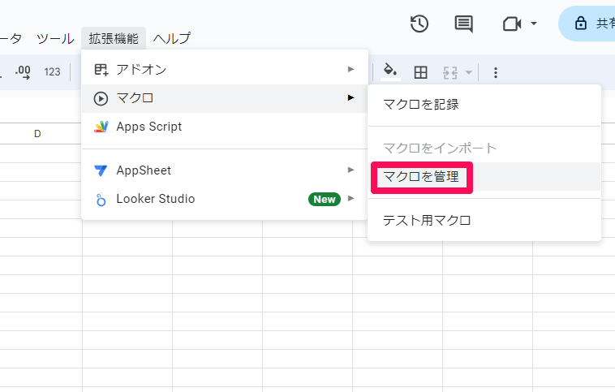Screen dimensions: 615x392
Task: Click the AppSheet blue triangle icon
Action: pos(101,170)
